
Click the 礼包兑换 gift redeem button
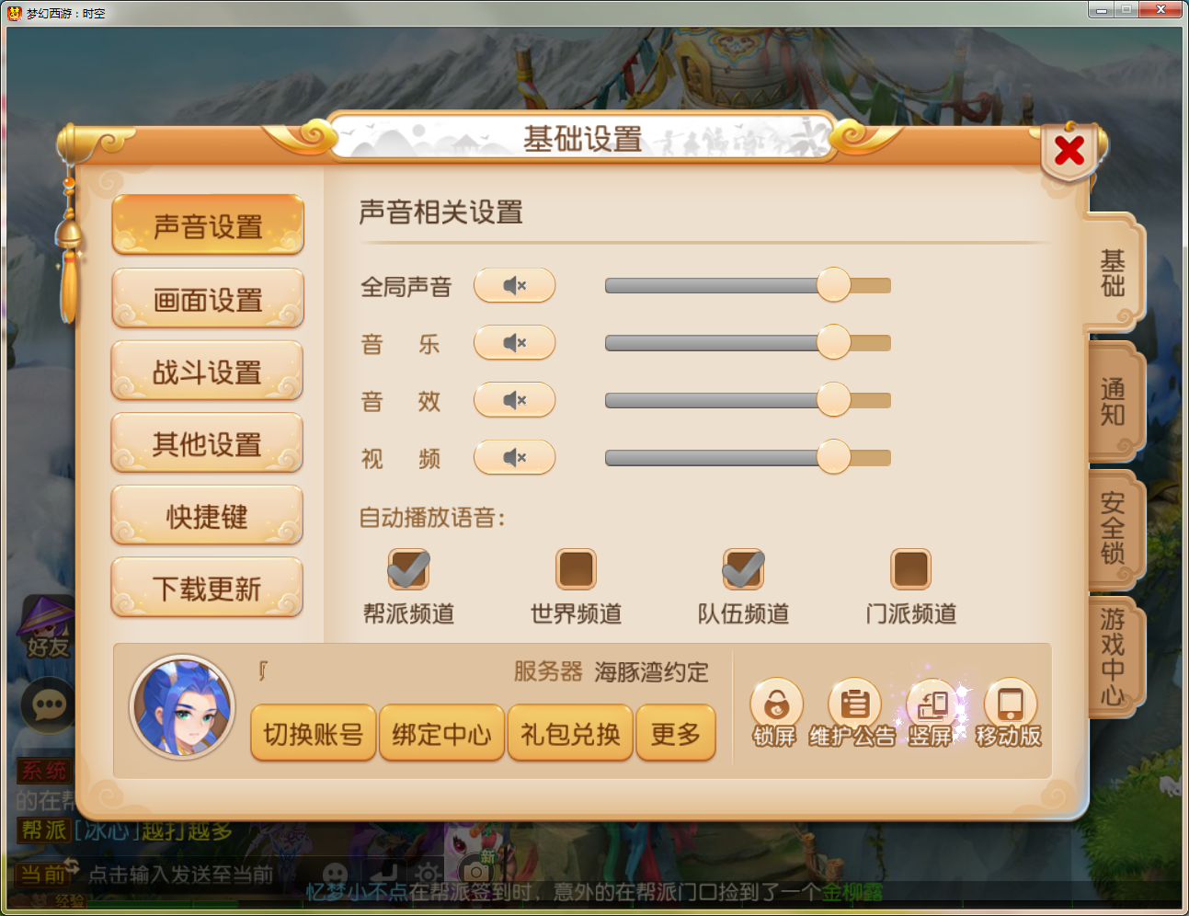pyautogui.click(x=570, y=733)
